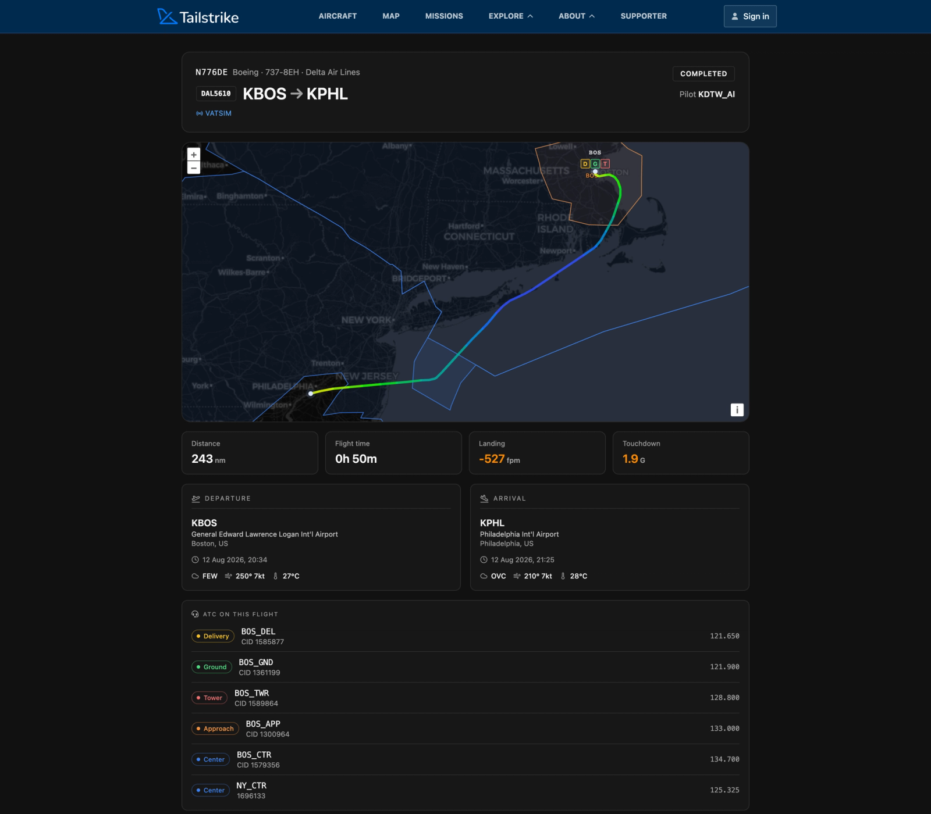Image resolution: width=931 pixels, height=814 pixels.
Task: Select the BOS_GND controller name
Action: coord(256,662)
